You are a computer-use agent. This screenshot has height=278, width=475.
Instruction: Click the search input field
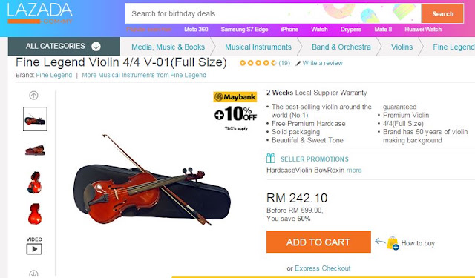pos(273,13)
